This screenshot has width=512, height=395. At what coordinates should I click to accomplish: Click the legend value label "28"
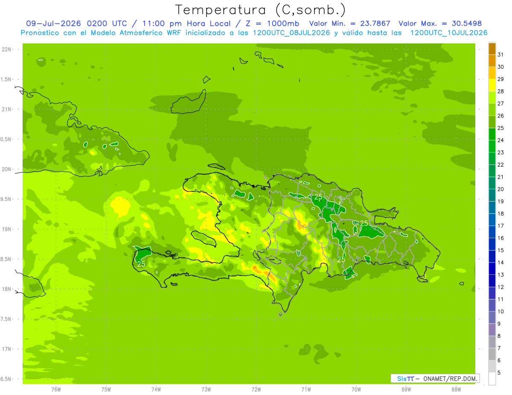501,91
